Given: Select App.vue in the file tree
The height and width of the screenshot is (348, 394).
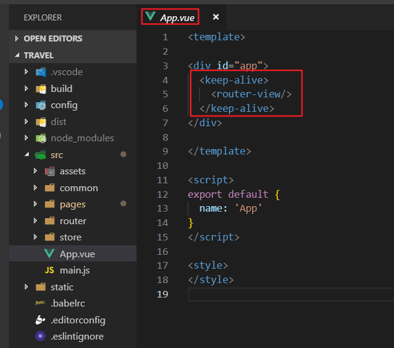Looking at the screenshot, I should point(73,254).
